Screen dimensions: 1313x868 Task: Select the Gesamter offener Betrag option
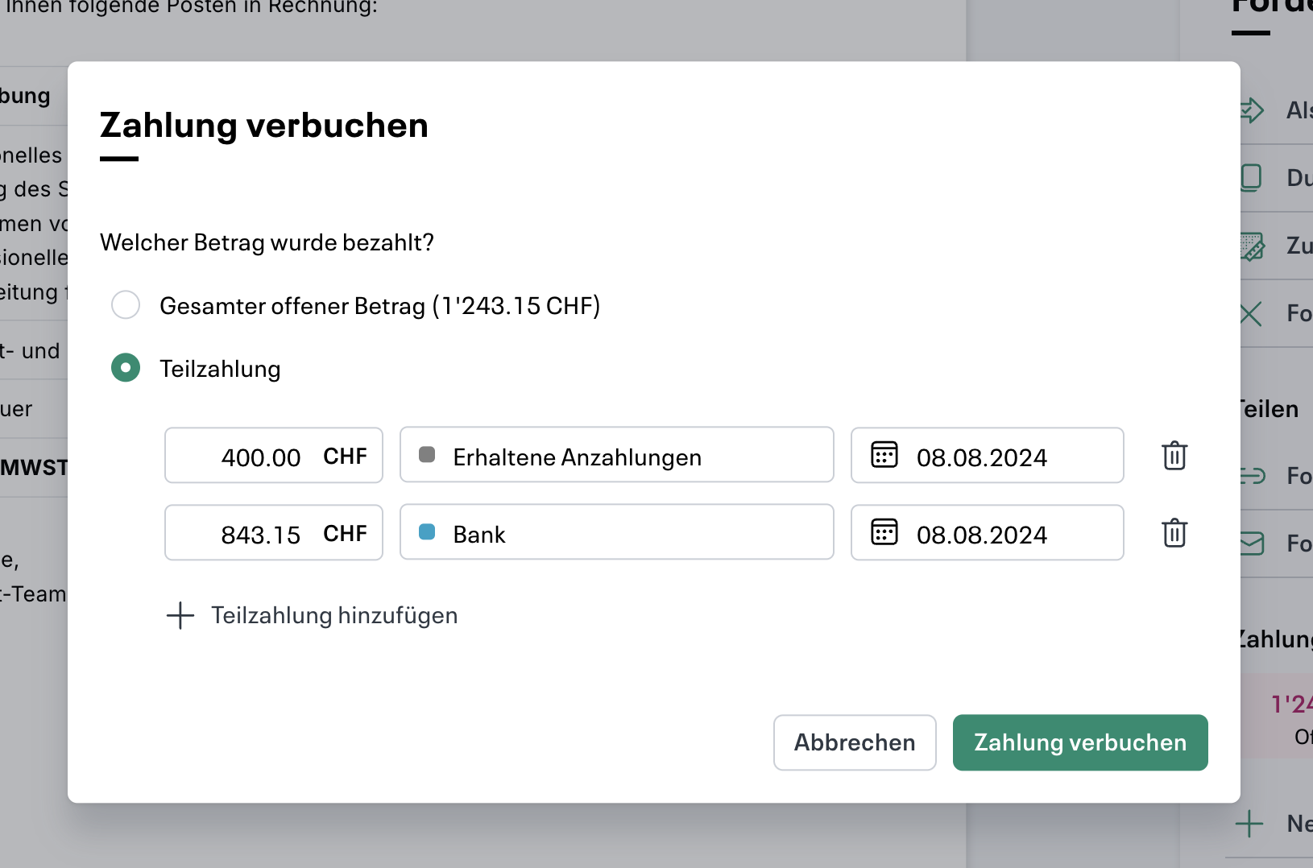126,305
